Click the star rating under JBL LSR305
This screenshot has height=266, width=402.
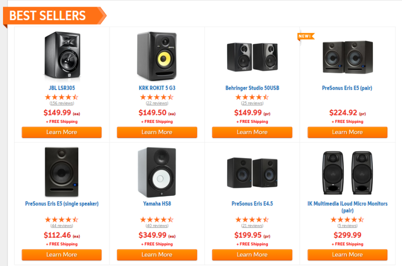(61, 97)
